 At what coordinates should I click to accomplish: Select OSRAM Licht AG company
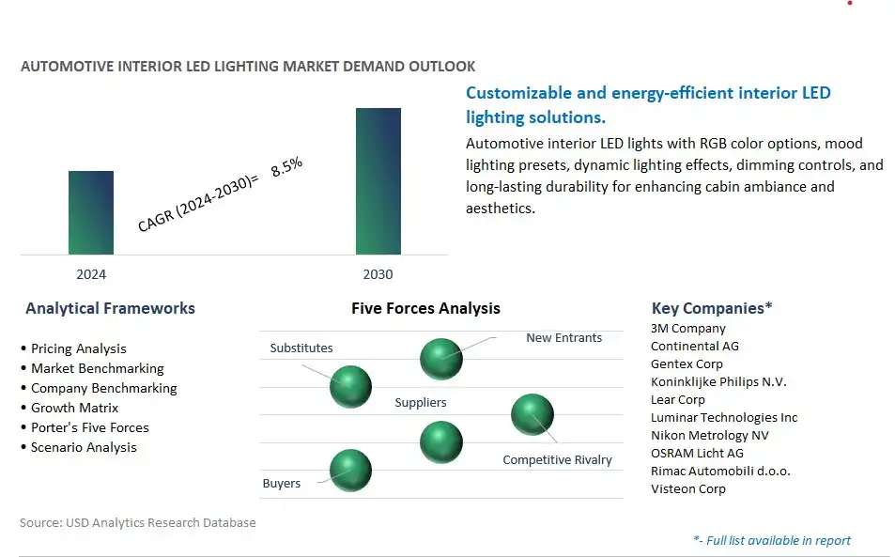pos(697,453)
